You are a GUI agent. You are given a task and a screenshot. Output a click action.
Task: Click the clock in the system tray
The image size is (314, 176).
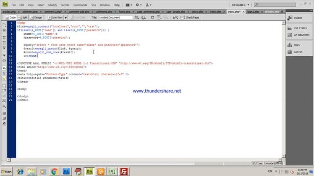tap(302, 172)
